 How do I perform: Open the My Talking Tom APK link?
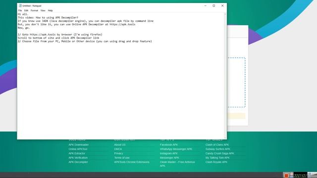click(x=217, y=158)
